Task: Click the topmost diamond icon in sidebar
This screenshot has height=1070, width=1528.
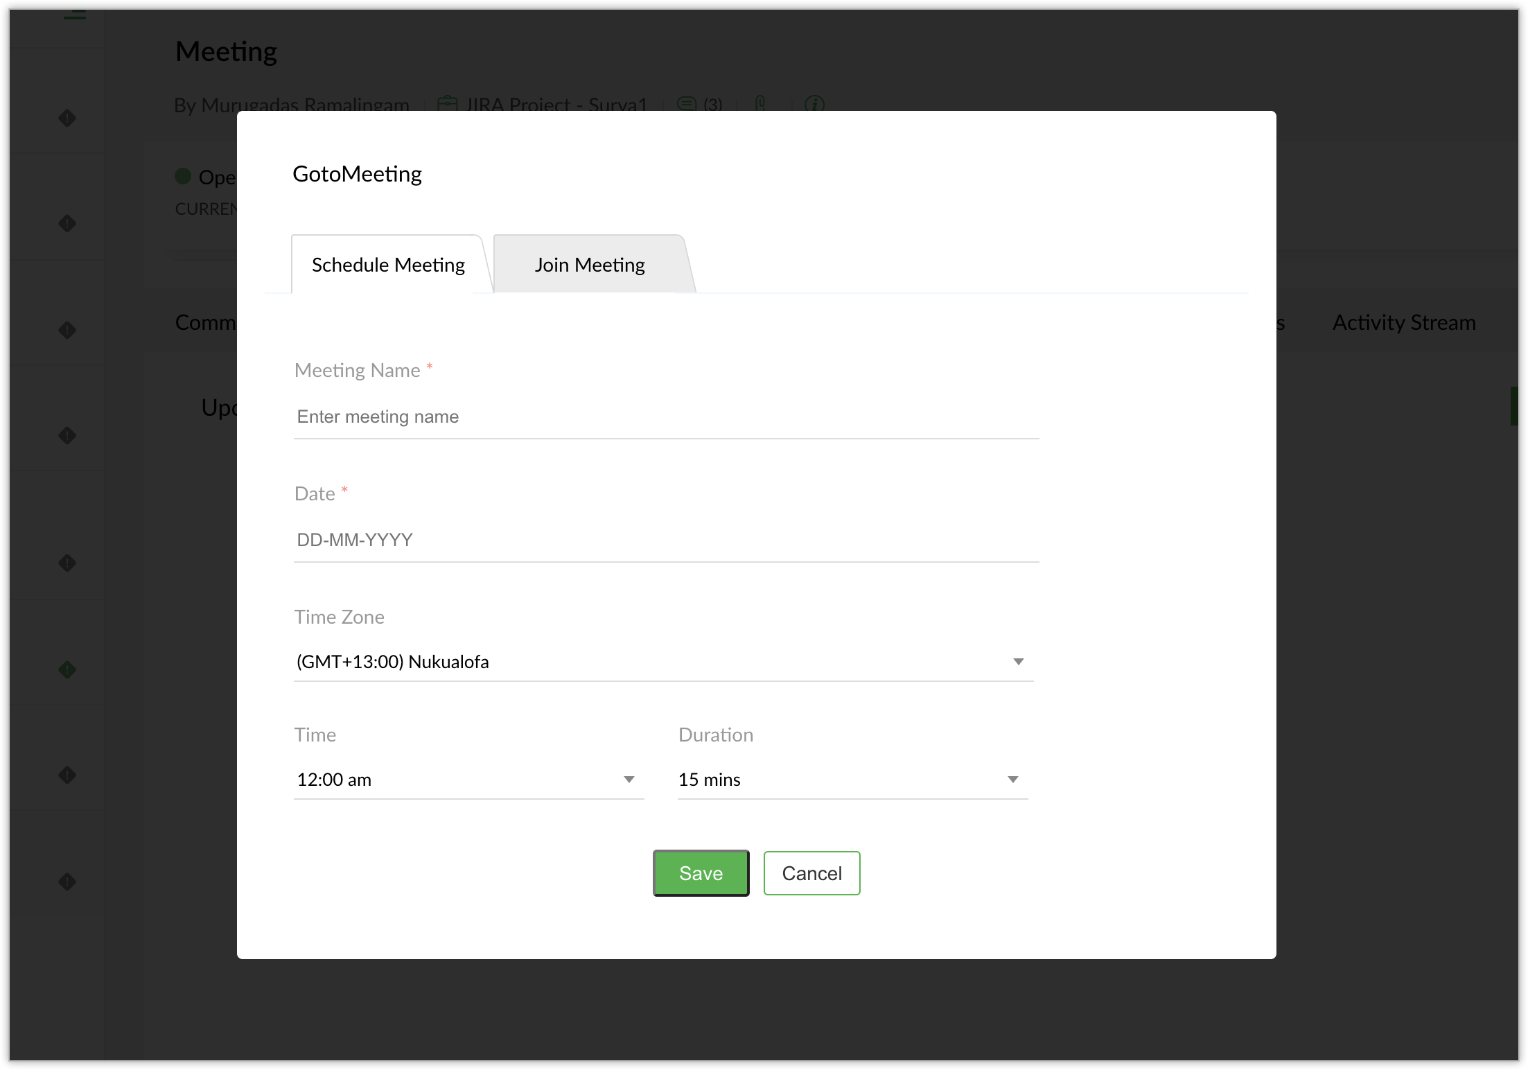Action: pyautogui.click(x=67, y=119)
